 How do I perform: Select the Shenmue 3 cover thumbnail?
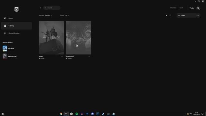point(79,38)
